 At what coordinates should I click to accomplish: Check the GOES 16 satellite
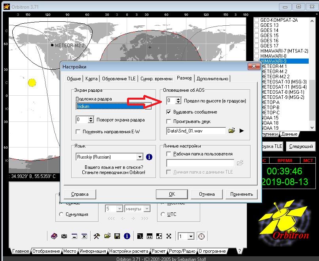click(x=257, y=40)
